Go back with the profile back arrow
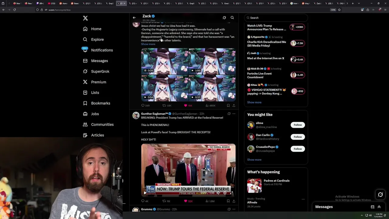Screen dimensions: 389x219 [134, 18]
